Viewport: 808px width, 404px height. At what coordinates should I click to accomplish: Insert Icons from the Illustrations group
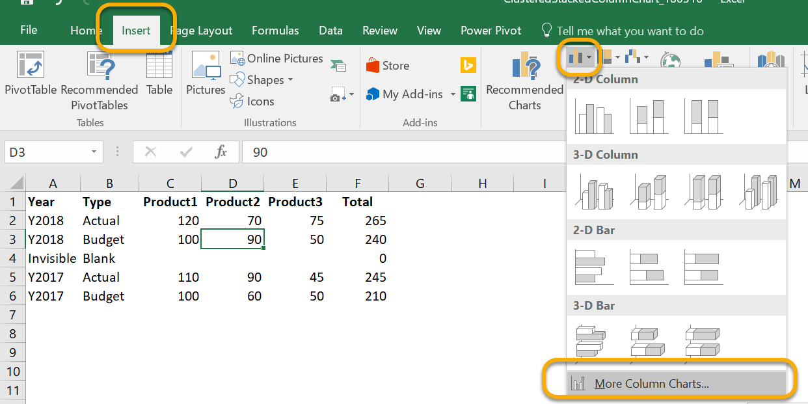point(252,101)
